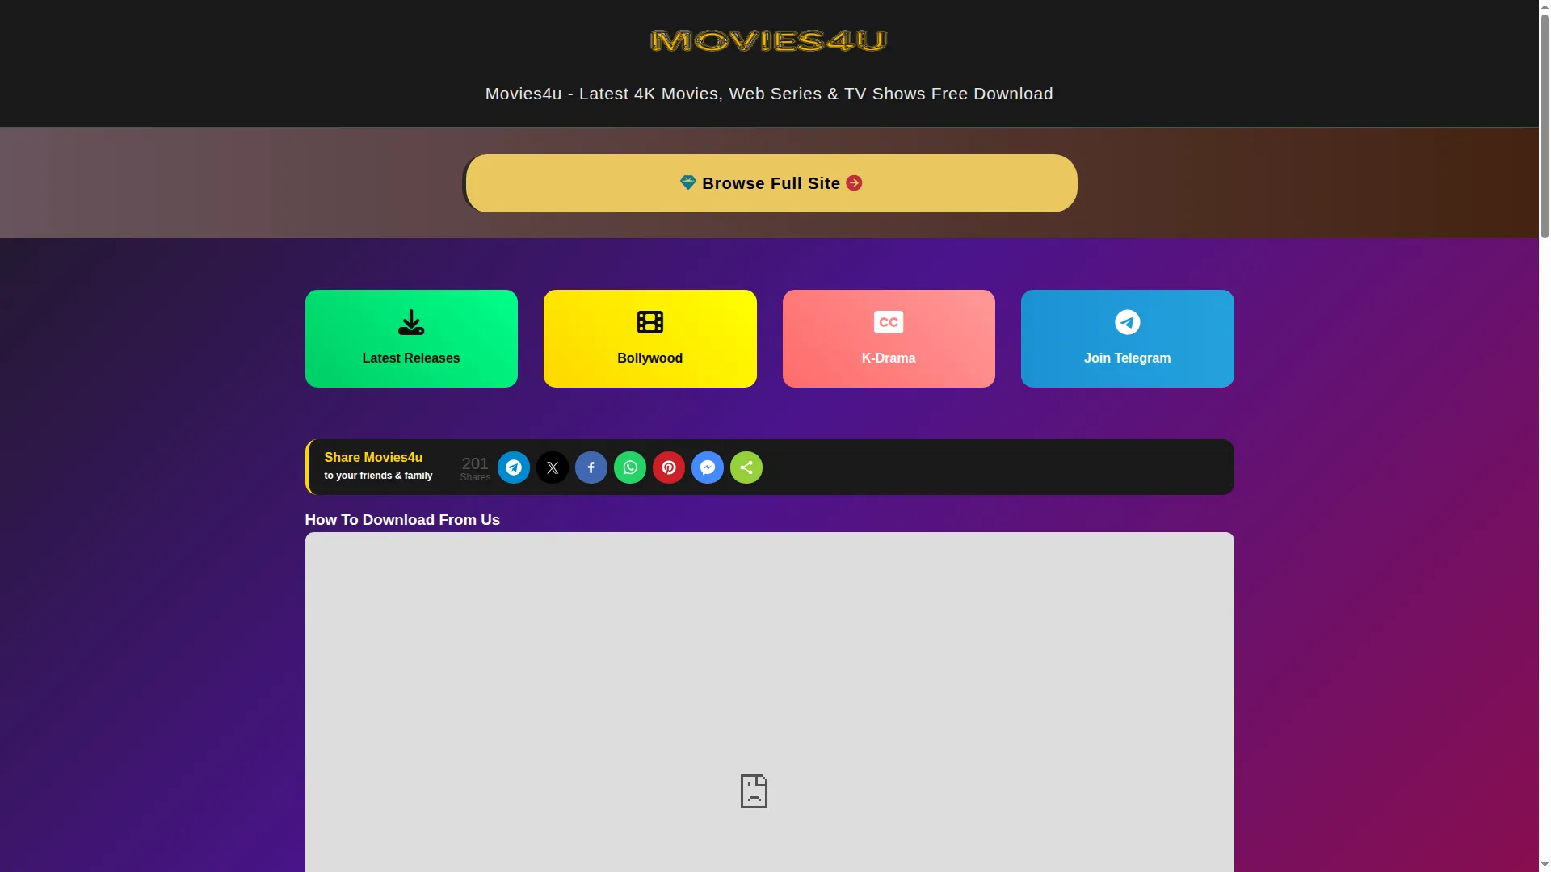The image size is (1551, 872).
Task: Click the film strip icon above Bollywood
Action: pos(649,322)
